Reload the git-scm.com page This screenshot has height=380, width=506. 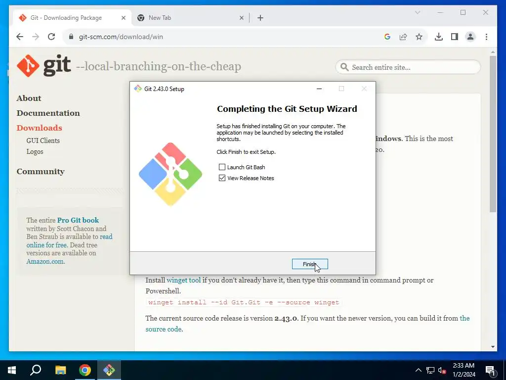point(51,37)
